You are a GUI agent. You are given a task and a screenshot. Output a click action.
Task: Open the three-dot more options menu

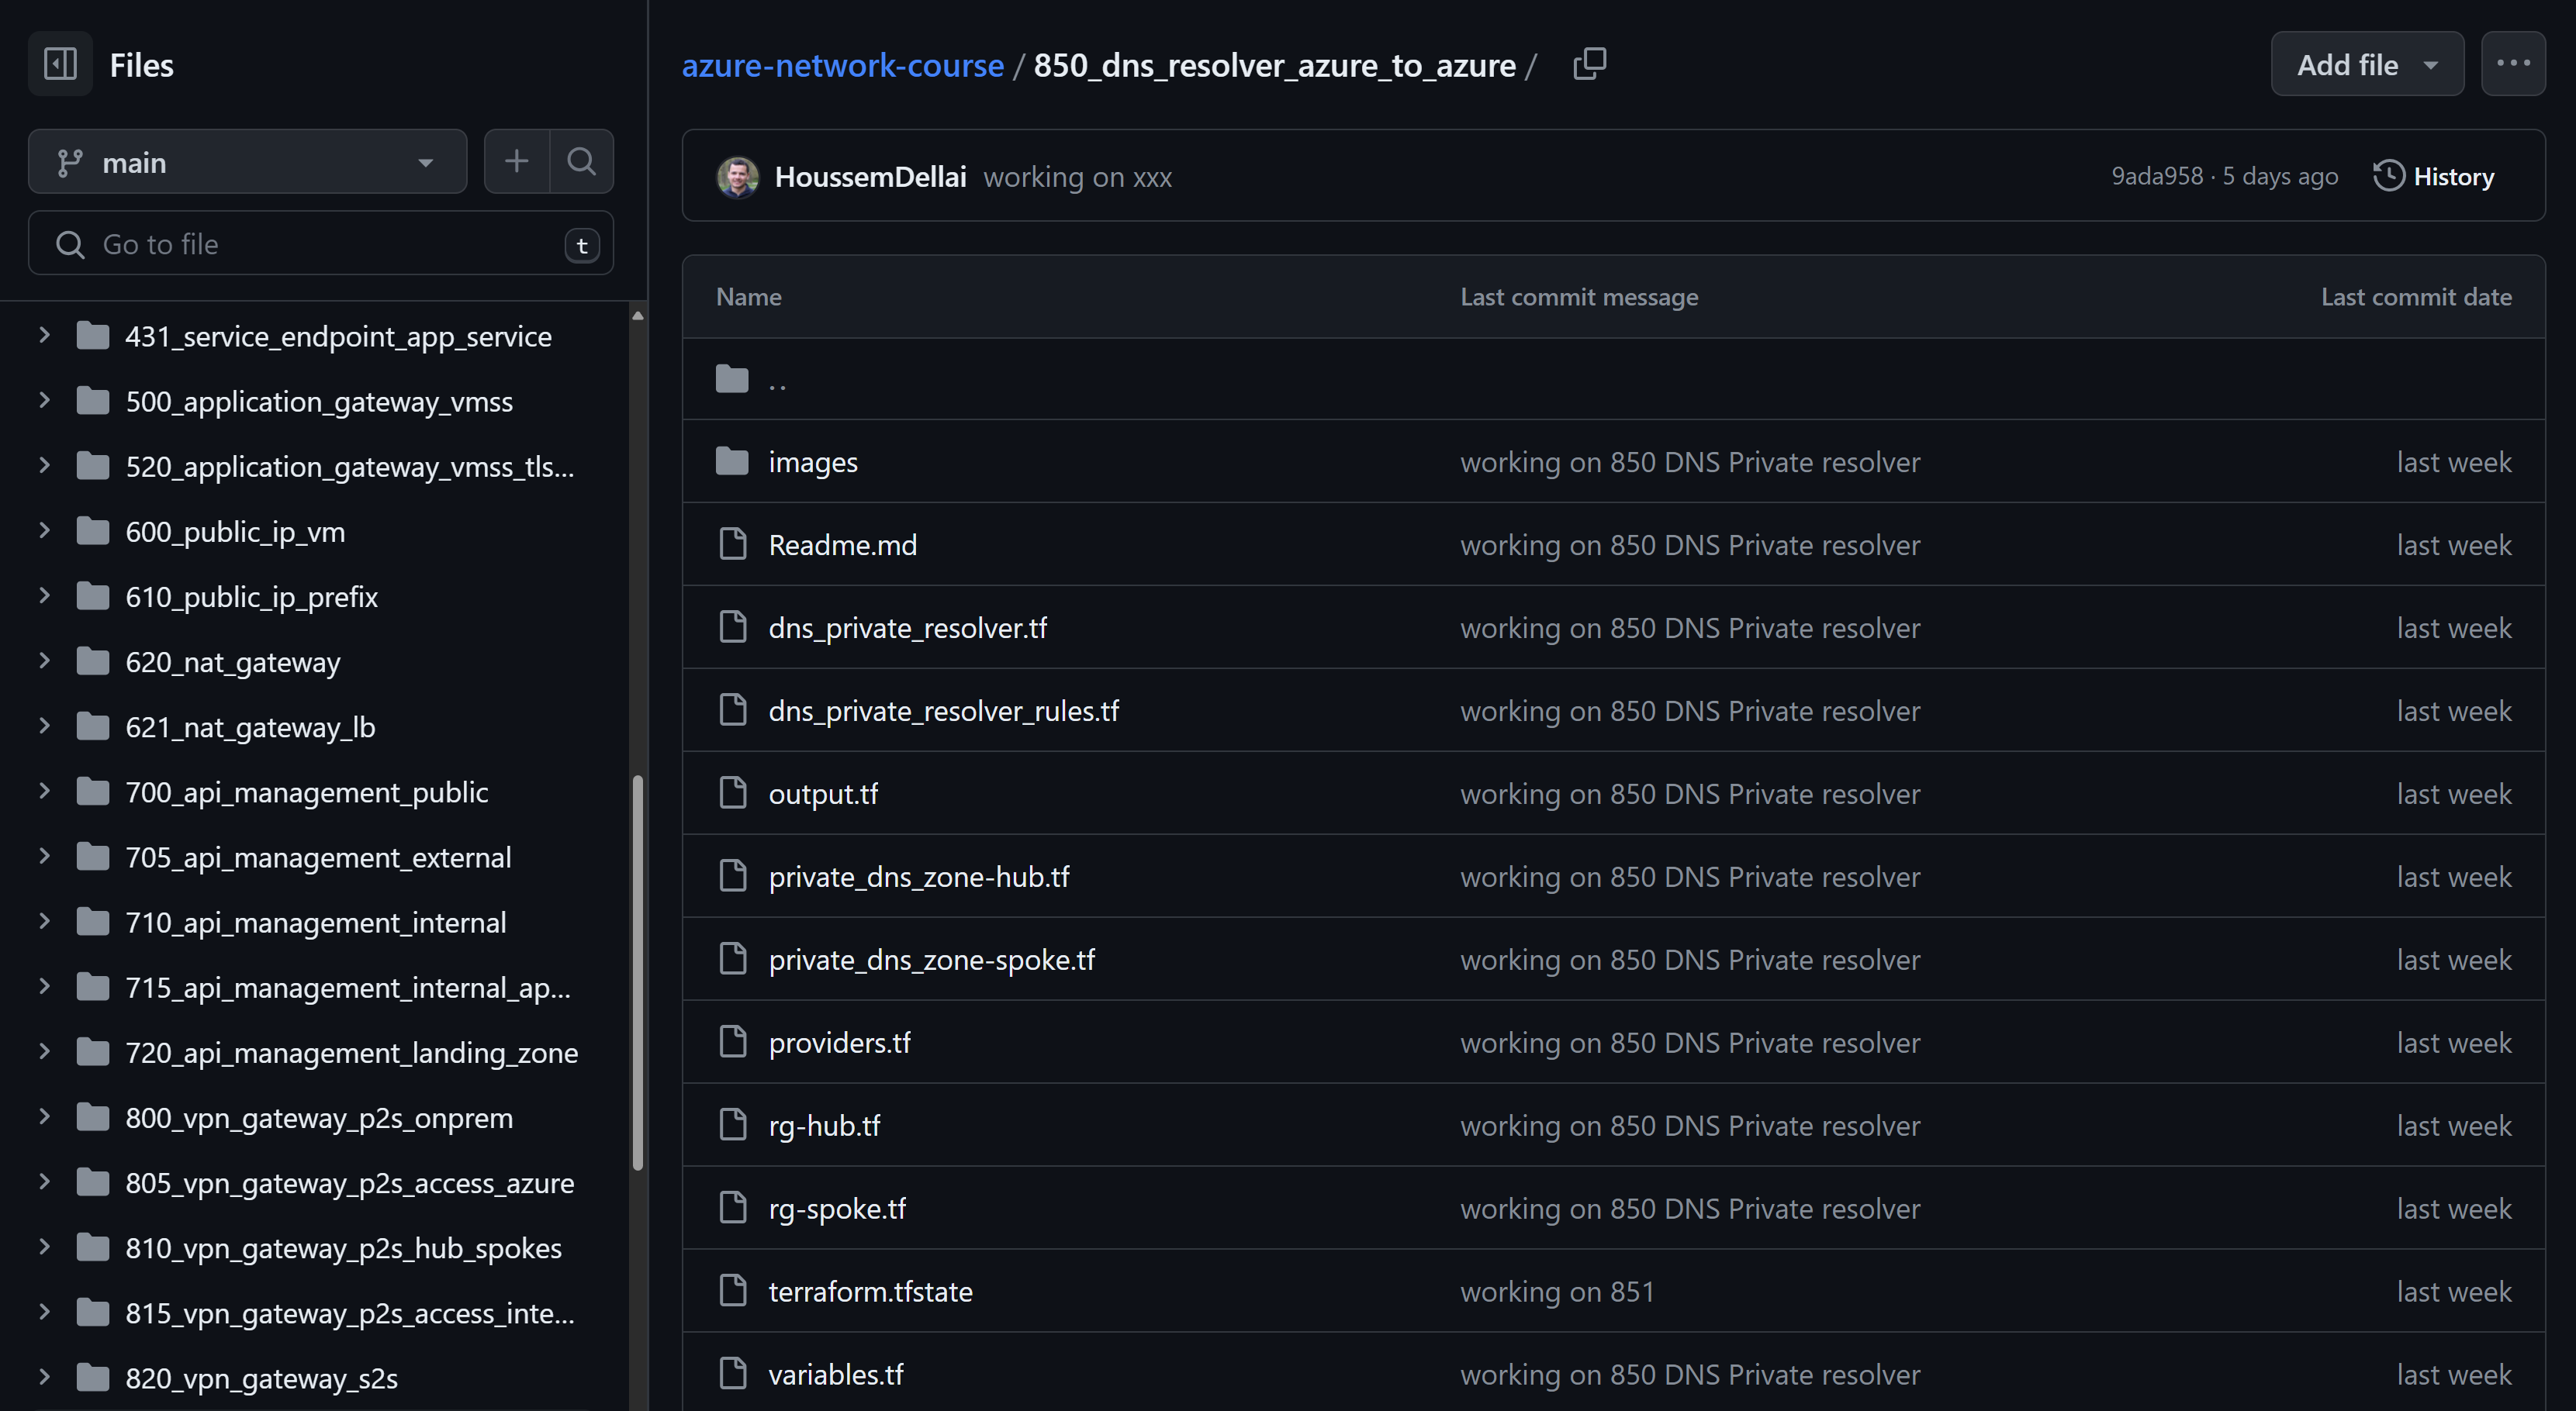coord(2513,65)
